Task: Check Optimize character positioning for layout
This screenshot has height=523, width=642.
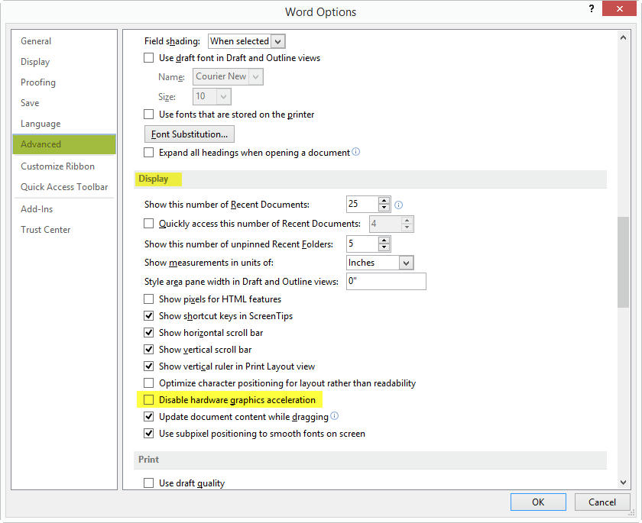Action: 148,383
